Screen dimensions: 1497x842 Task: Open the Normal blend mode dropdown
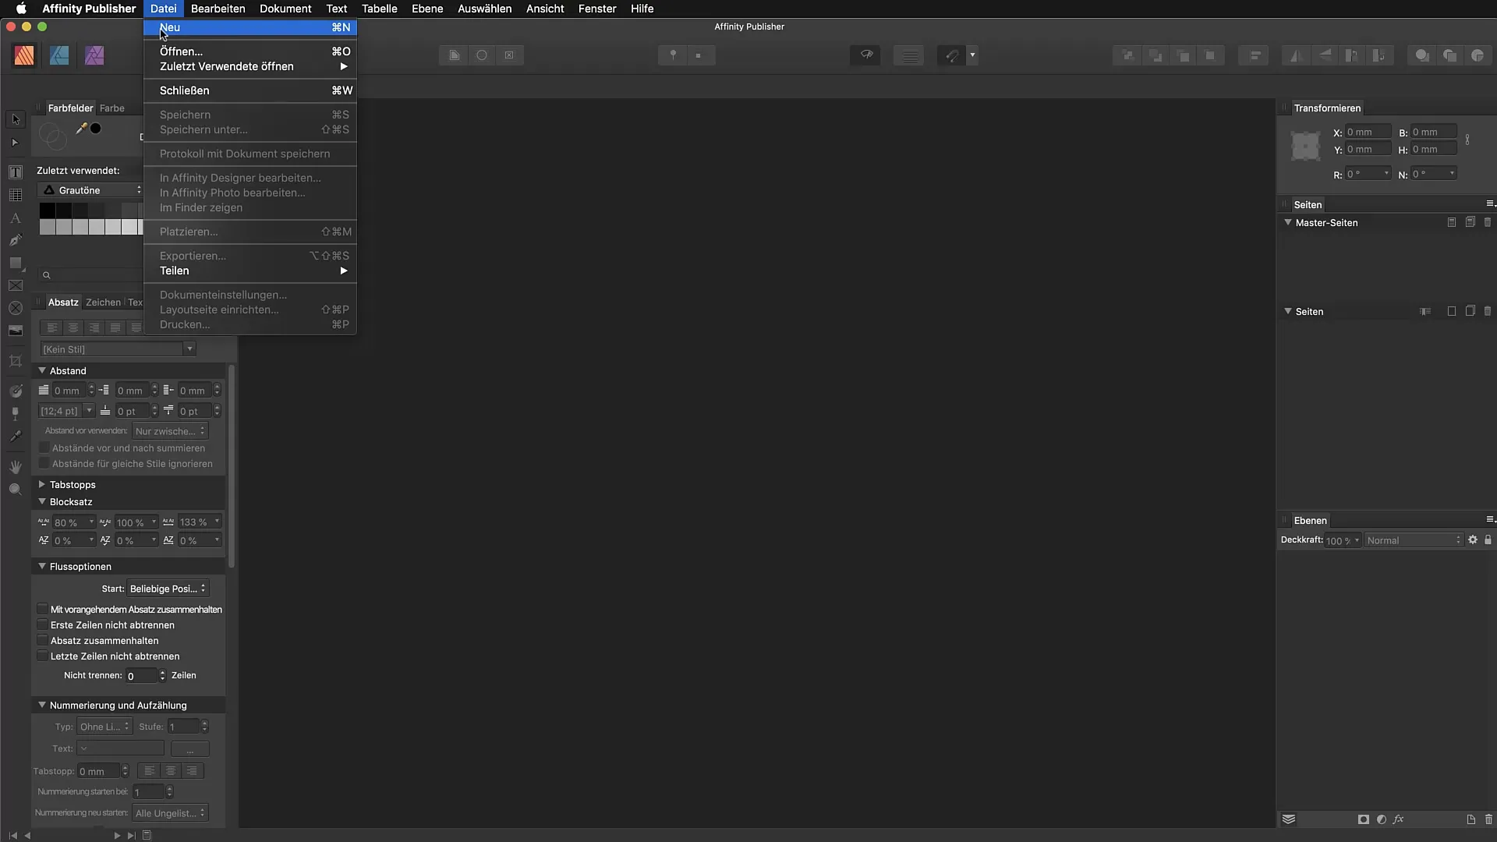coord(1414,540)
